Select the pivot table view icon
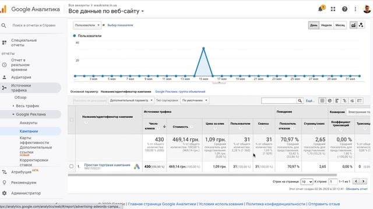 [360, 100]
